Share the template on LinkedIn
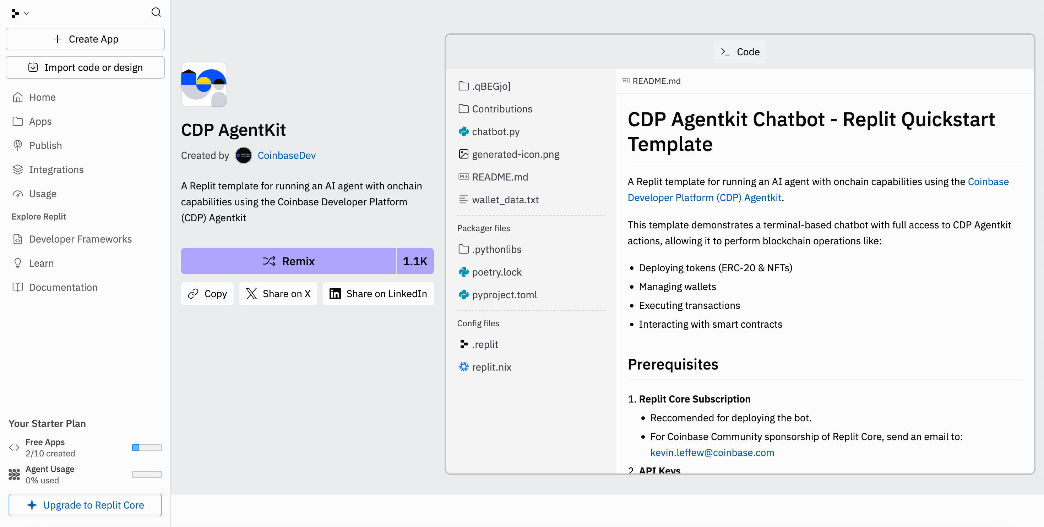Viewport: 1044px width, 527px height. pos(378,293)
